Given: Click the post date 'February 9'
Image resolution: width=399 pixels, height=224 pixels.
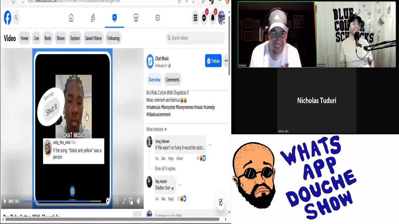Looking at the screenshot, I should point(161,66).
